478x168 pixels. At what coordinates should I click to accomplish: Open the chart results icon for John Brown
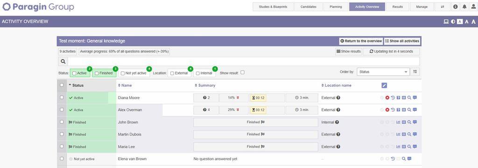(x=398, y=122)
